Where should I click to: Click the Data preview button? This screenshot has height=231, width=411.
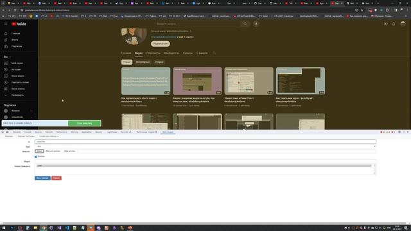coord(70,151)
